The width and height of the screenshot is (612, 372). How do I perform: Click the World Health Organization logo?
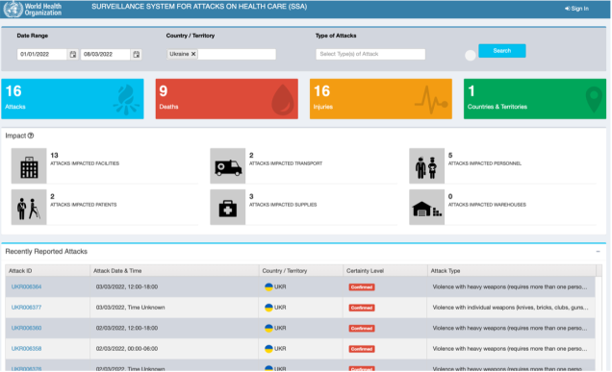pos(33,9)
